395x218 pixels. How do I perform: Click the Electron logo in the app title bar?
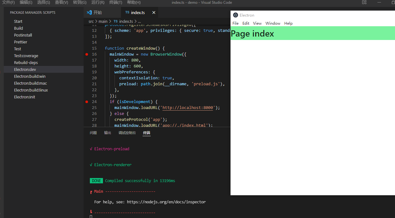235,15
